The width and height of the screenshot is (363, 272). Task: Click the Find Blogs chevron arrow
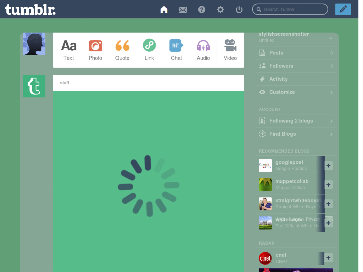pyautogui.click(x=331, y=134)
